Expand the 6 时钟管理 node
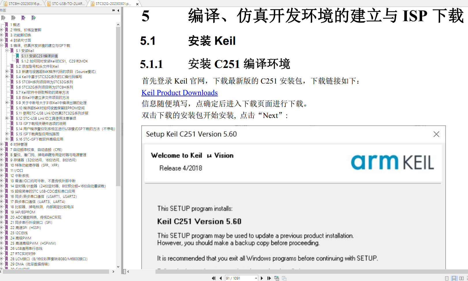Screen dimensions: 468x281 click(x=1, y=144)
